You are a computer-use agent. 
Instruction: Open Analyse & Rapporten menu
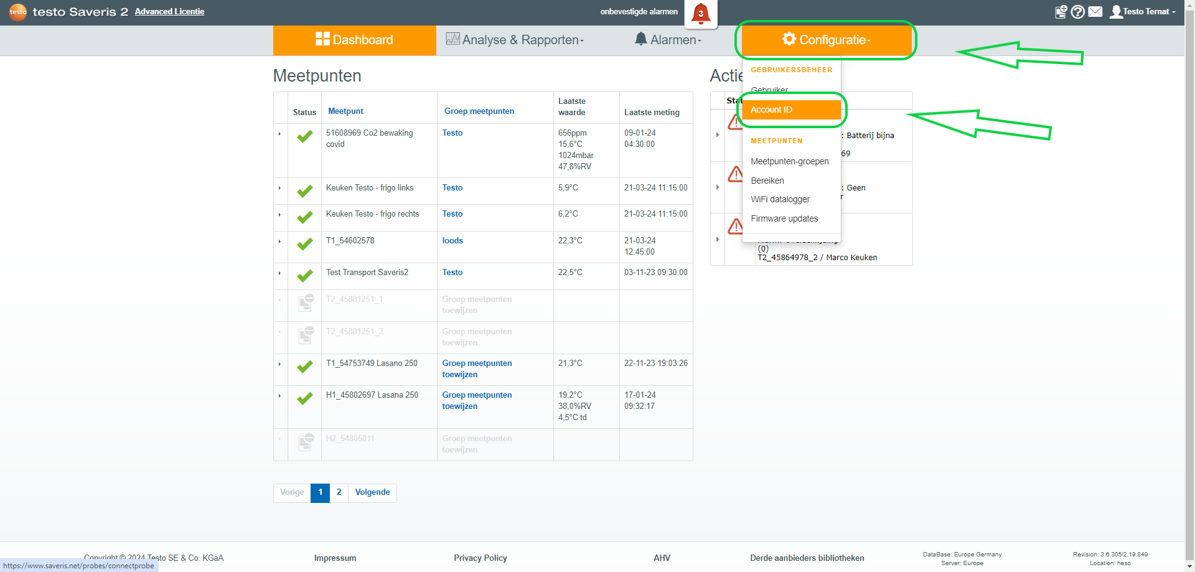click(515, 40)
